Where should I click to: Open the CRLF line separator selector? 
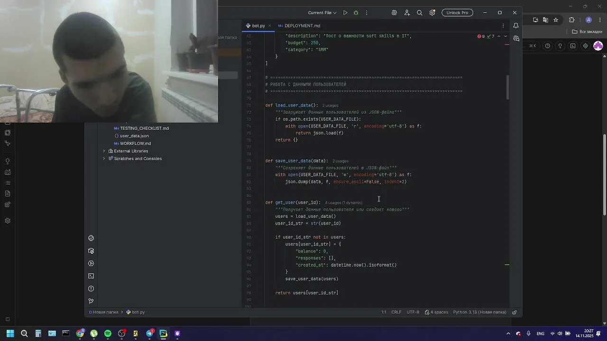click(x=396, y=312)
